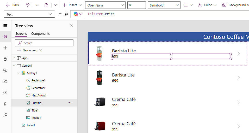Open the New screen dropdown chevron
The width and height of the screenshot is (249, 133).
40,50
